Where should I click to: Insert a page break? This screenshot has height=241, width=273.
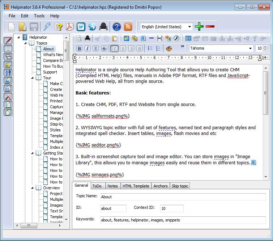point(160,38)
